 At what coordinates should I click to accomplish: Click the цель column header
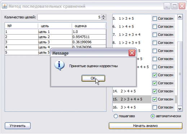55,26
